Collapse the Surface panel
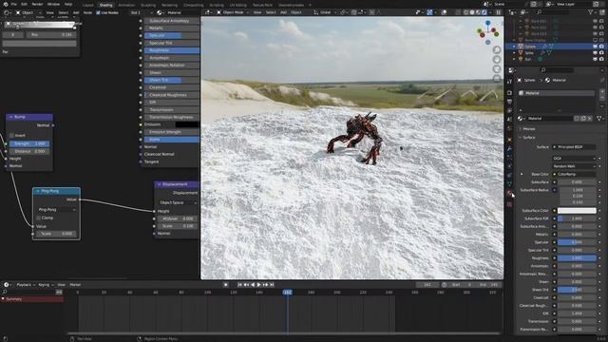This screenshot has width=608, height=342. [x=528, y=137]
